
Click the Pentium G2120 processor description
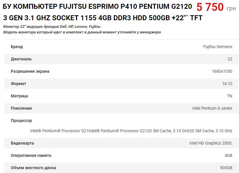131,131
